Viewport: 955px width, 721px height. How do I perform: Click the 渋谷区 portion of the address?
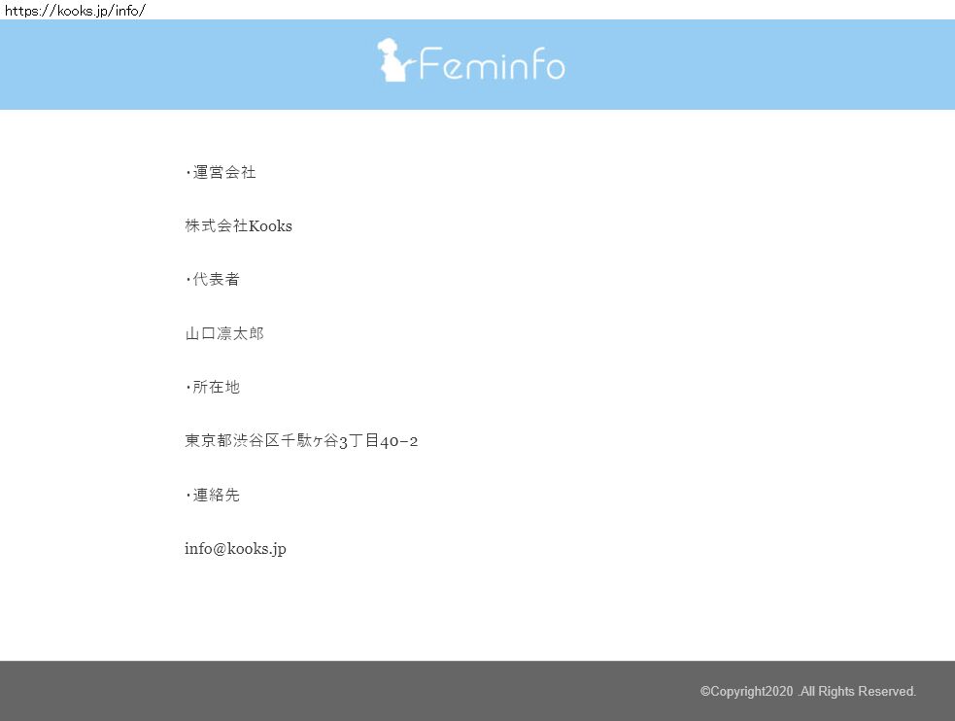(256, 441)
